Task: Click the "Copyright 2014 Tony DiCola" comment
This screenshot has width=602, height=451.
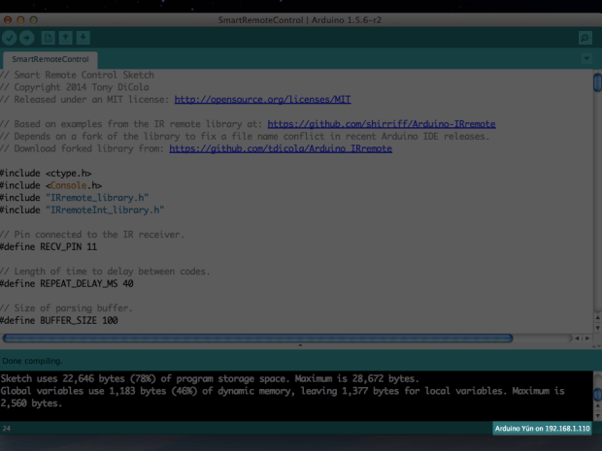Action: 75,87
